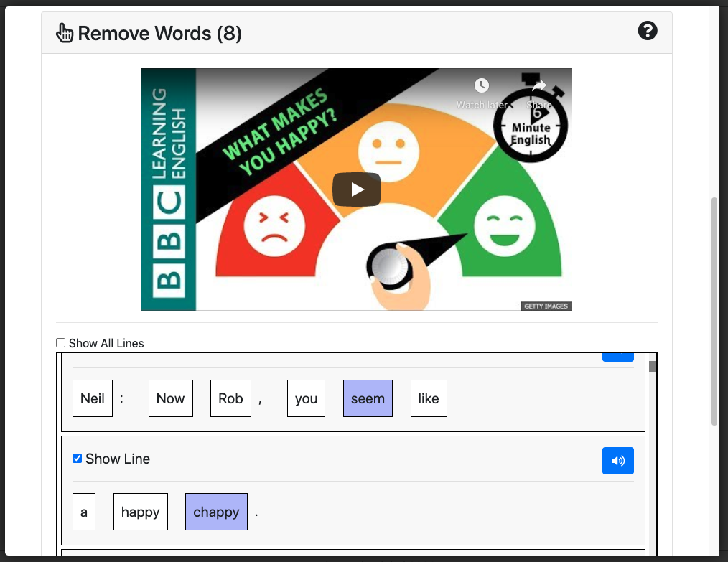Remove the word 'happy'
This screenshot has height=562, width=728.
coord(141,512)
